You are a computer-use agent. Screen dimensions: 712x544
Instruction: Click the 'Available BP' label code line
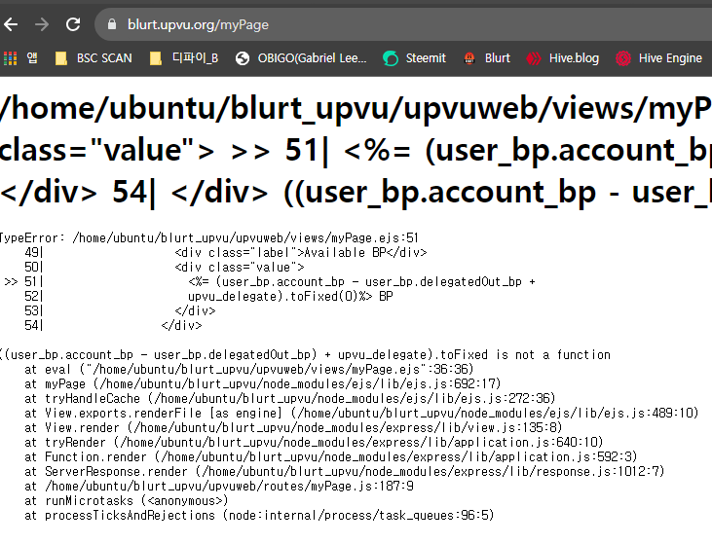300,252
